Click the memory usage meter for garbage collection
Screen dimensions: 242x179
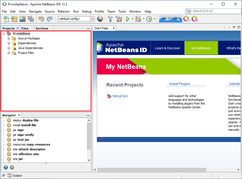pyautogui.click(x=170, y=19)
